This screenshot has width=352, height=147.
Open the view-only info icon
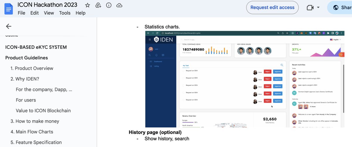109,5
